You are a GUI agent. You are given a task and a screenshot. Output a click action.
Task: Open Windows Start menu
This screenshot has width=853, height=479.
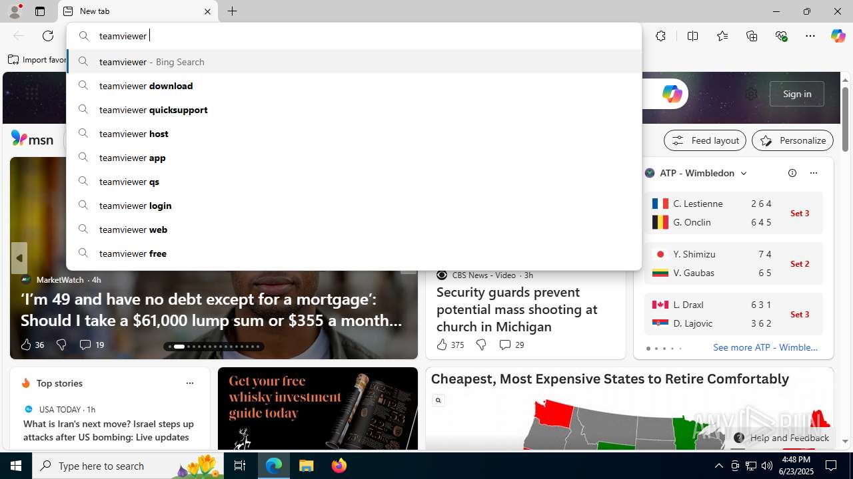pos(16,466)
